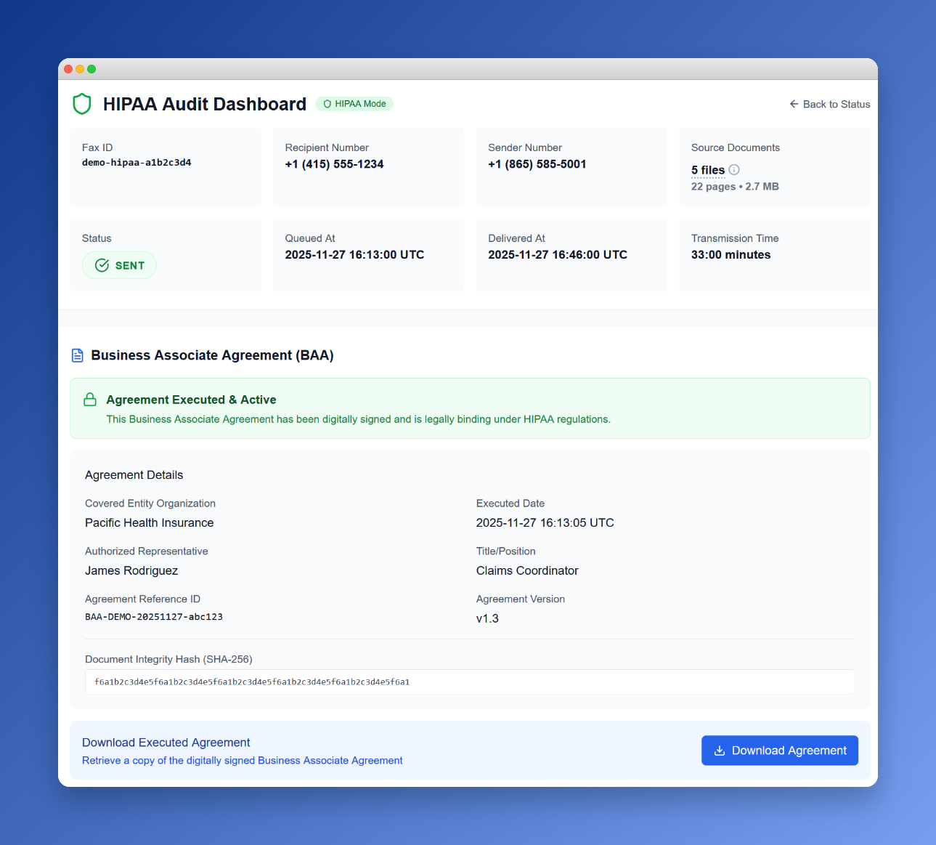Click the download arrow icon in Download Agreement button
Image resolution: width=936 pixels, height=845 pixels.
(720, 751)
